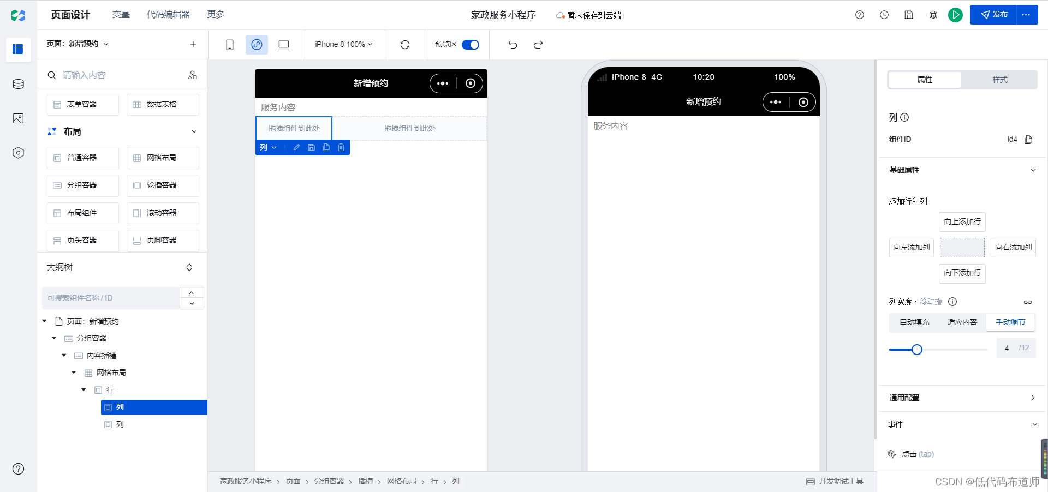Open more options next to 发布
The image size is (1048, 492).
pyautogui.click(x=1026, y=15)
